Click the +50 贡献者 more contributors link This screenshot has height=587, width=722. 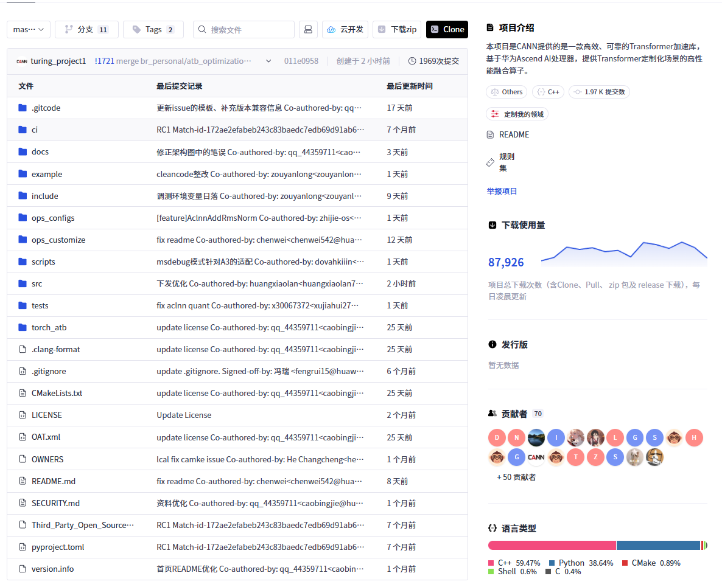coord(516,477)
